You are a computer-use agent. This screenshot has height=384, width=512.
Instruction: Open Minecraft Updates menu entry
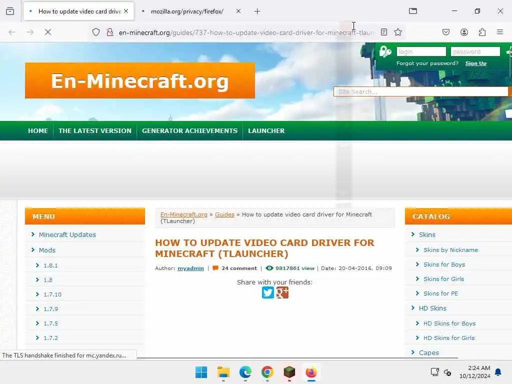[x=67, y=235]
